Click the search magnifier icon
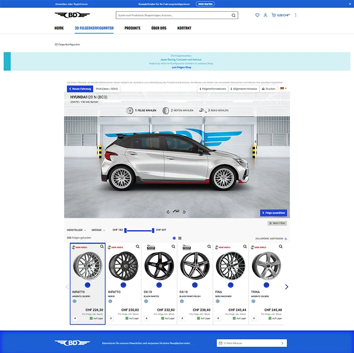 (234, 15)
